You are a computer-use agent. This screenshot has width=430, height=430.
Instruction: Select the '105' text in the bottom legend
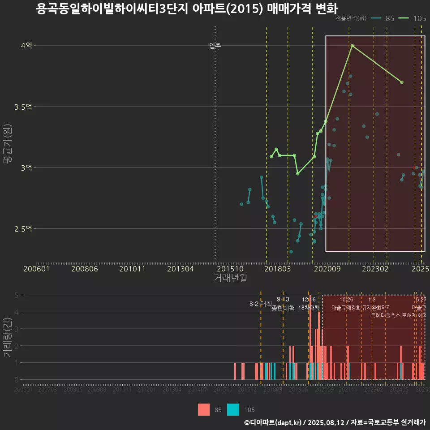249,410
